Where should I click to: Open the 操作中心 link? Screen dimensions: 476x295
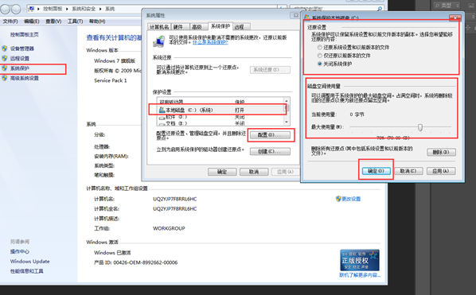point(20,251)
